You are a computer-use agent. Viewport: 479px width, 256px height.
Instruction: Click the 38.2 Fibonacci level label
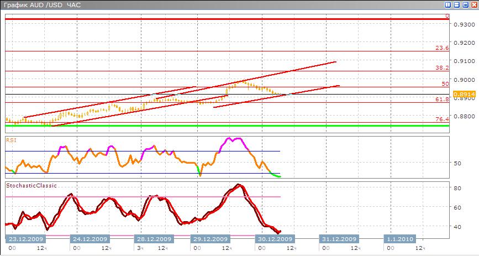(442, 67)
